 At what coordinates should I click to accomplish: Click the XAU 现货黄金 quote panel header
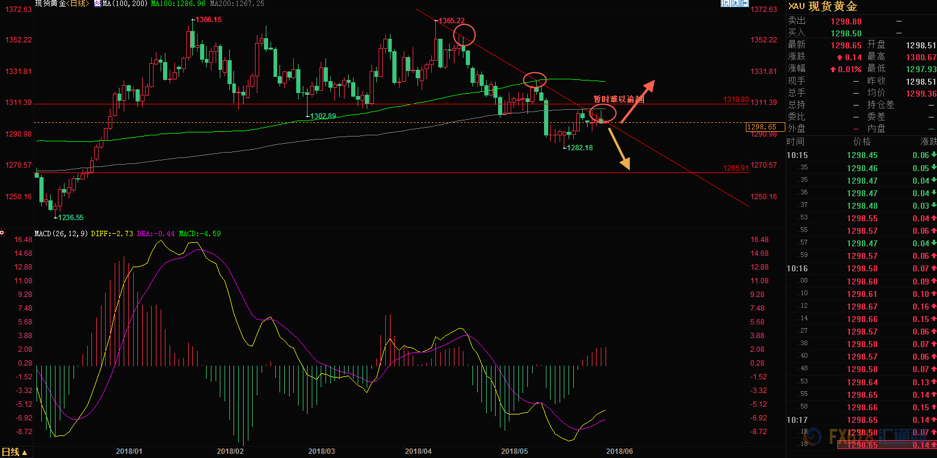[x=823, y=6]
